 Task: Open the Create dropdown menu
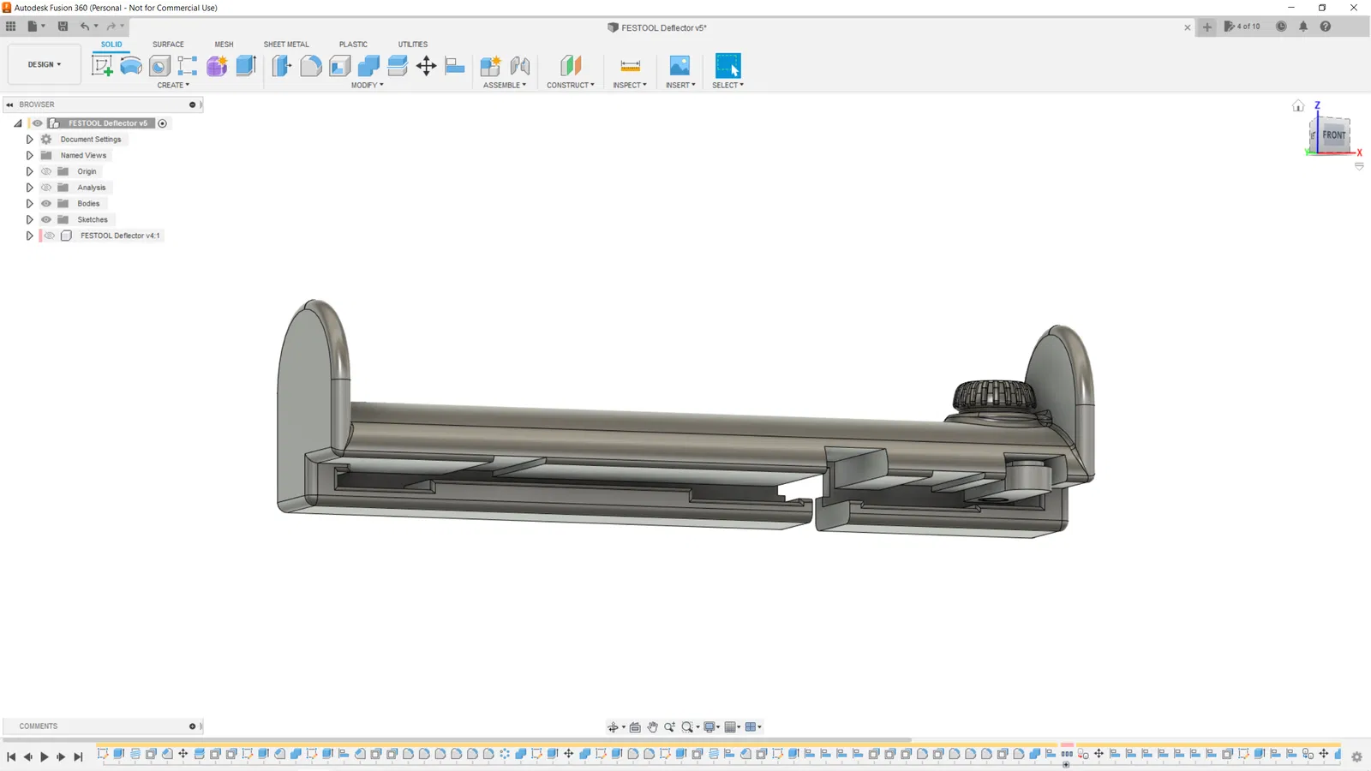coord(173,86)
